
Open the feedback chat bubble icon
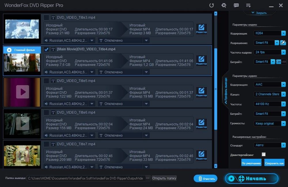[236, 5]
